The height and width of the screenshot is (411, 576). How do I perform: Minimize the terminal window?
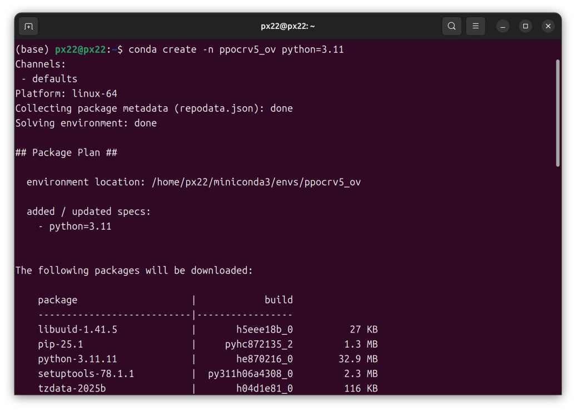click(x=502, y=26)
